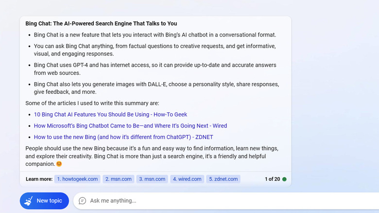Click the chat bubble icon in input box
Screen dimensions: 379x213
tap(83, 201)
